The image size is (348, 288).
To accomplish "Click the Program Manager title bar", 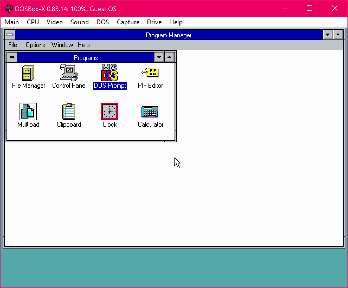I will click(x=169, y=35).
